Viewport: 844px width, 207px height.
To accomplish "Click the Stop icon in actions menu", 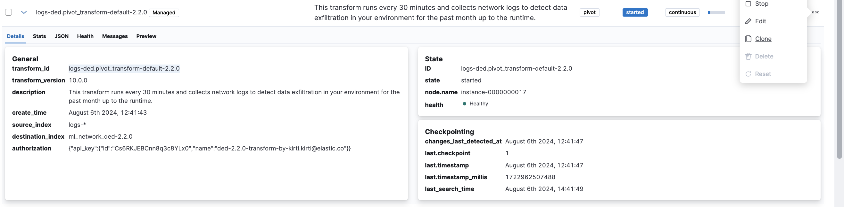I will click(748, 4).
